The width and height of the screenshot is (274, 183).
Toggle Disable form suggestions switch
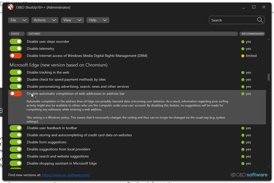point(16,142)
